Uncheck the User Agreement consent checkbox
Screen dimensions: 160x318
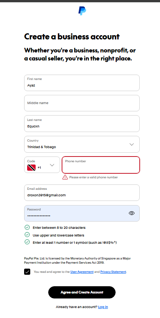click(27, 272)
